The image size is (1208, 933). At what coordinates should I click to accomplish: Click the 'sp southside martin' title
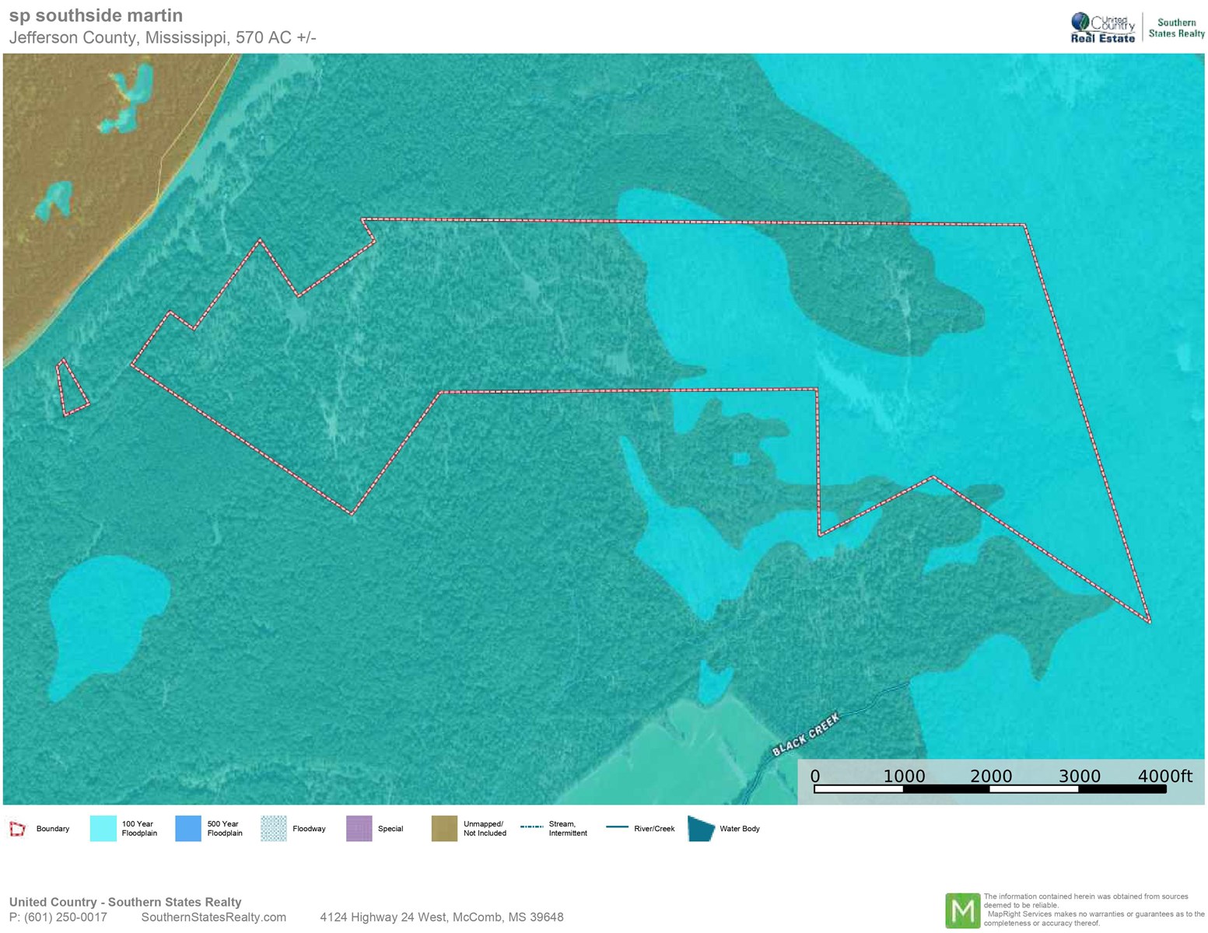[96, 16]
